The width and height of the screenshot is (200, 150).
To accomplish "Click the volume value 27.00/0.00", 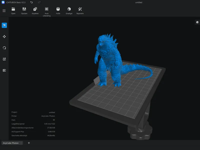I will click(51, 128).
